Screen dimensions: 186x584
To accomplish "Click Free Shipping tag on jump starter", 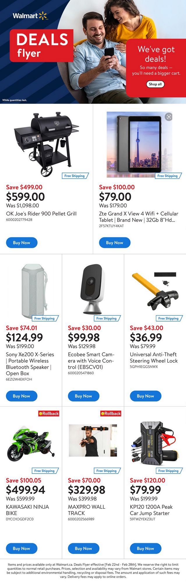I will [x=169, y=471].
